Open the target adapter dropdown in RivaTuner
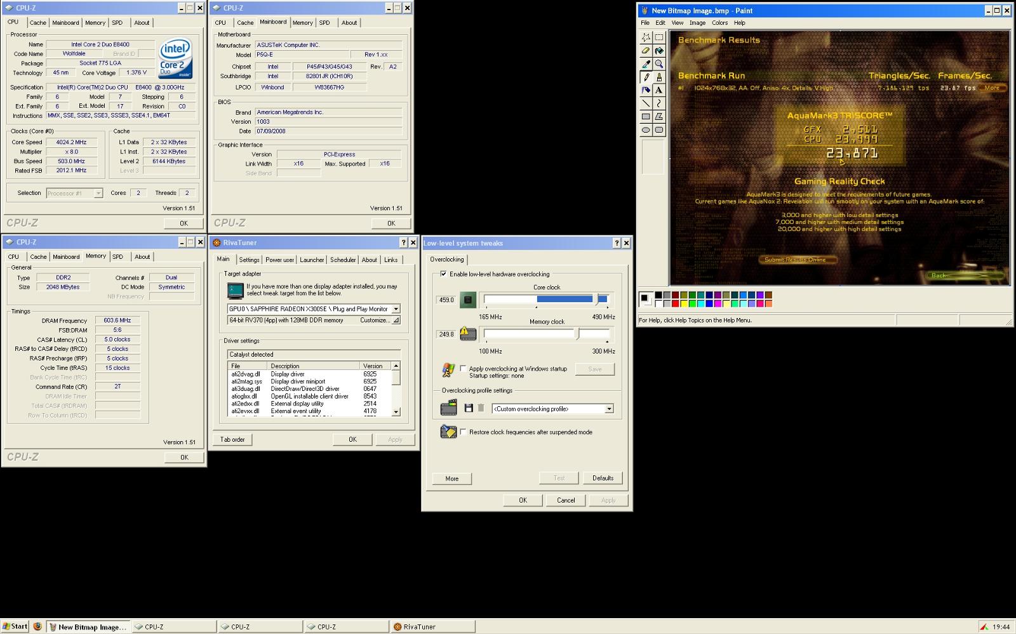 396,309
